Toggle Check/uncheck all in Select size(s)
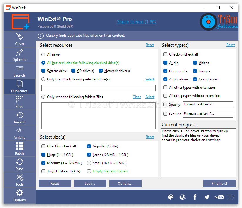 pyautogui.click(x=43, y=146)
